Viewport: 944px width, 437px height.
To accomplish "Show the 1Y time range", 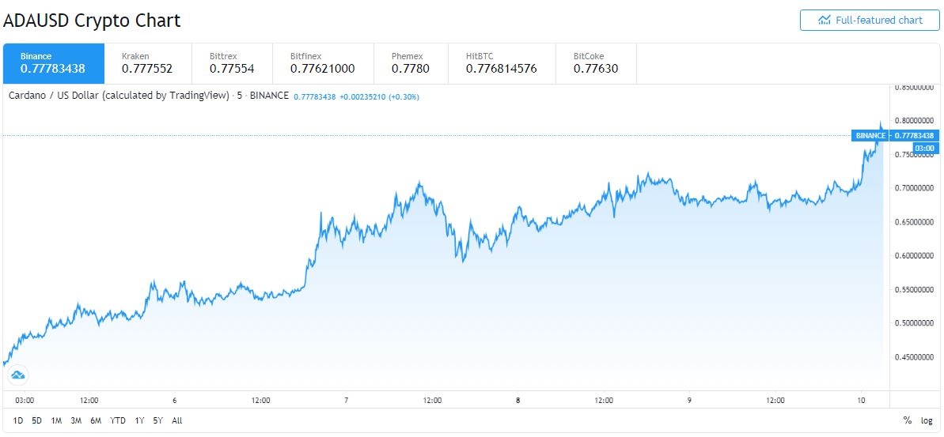I will coord(139,420).
